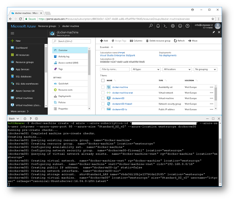Image resolution: width=236 pixels, height=201 pixels.
Task: Toggle the hamburger sidebar menu
Action: (13, 33)
